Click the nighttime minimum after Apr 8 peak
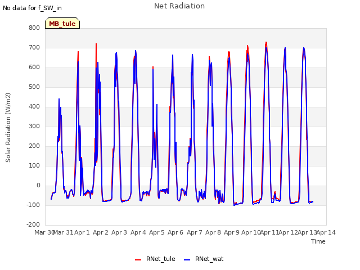This screenshot has height=270, width=360. 235,205
